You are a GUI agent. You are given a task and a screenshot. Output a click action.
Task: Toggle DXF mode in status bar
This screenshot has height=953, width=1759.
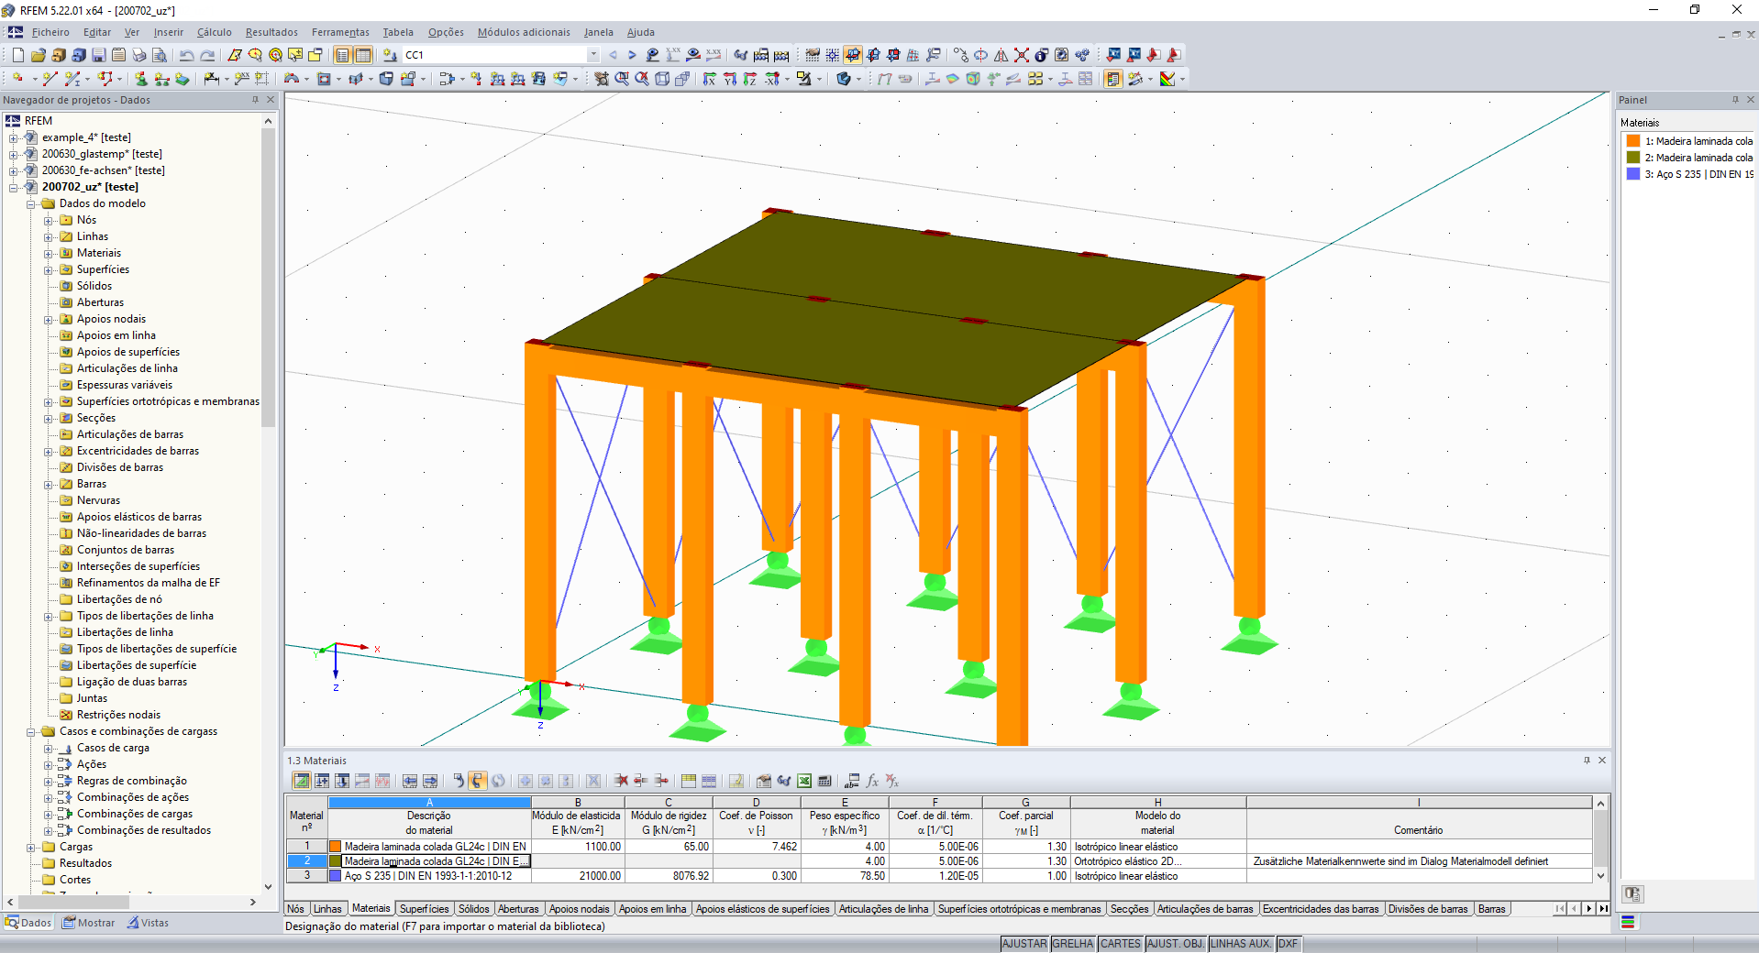(x=1289, y=944)
